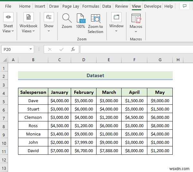
Task: Switch to the Developer tab
Action: coord(152,6)
